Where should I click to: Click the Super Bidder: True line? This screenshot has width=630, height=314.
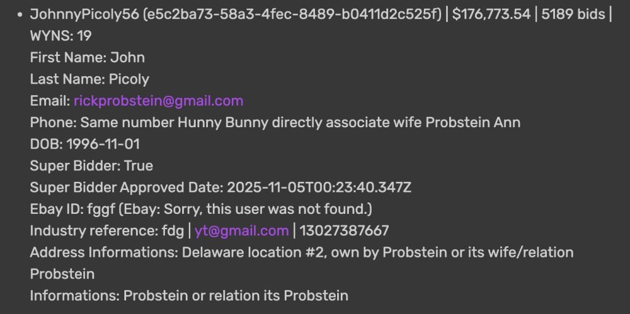(91, 166)
